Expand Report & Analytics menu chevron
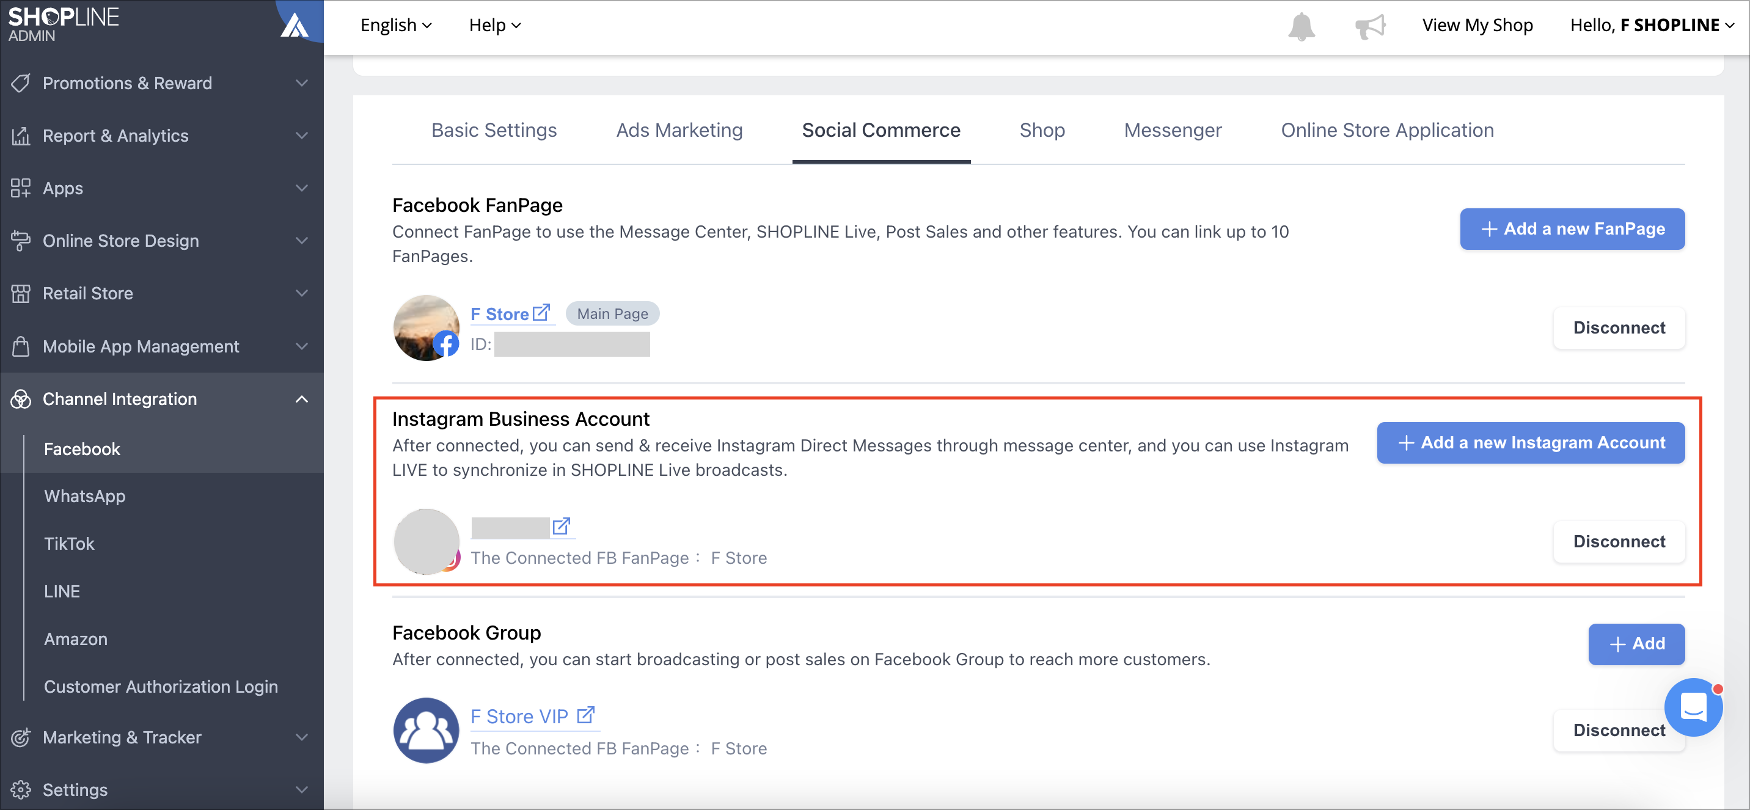This screenshot has height=810, width=1750. click(302, 136)
